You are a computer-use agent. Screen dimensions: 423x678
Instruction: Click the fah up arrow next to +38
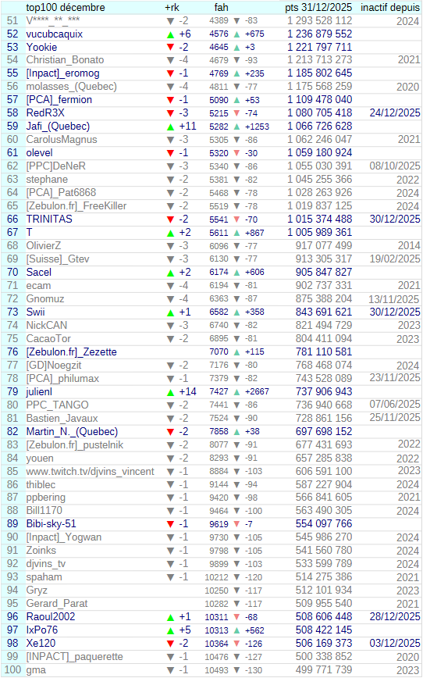[236, 431]
